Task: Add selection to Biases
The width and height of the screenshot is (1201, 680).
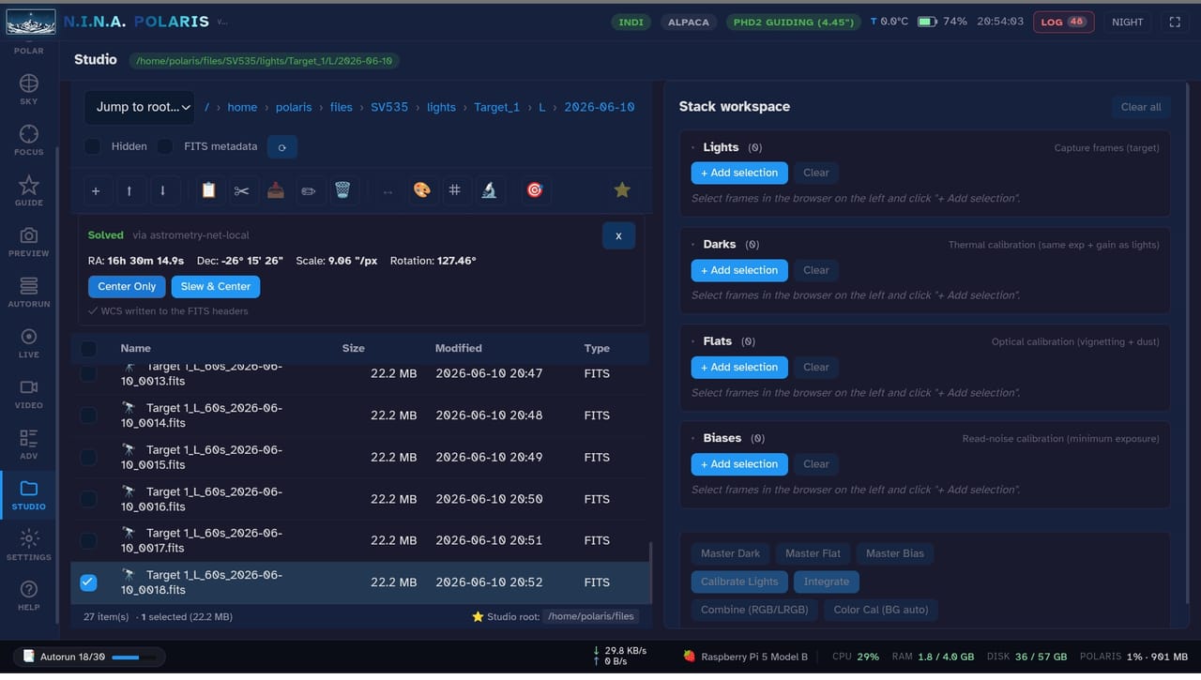Action: click(x=739, y=464)
